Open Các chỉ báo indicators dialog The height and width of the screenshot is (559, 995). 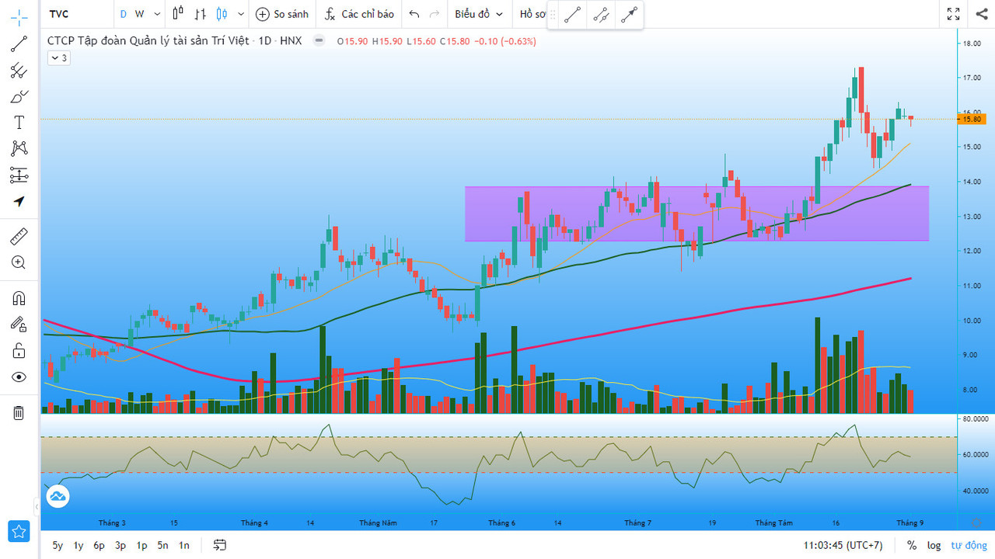coord(359,14)
